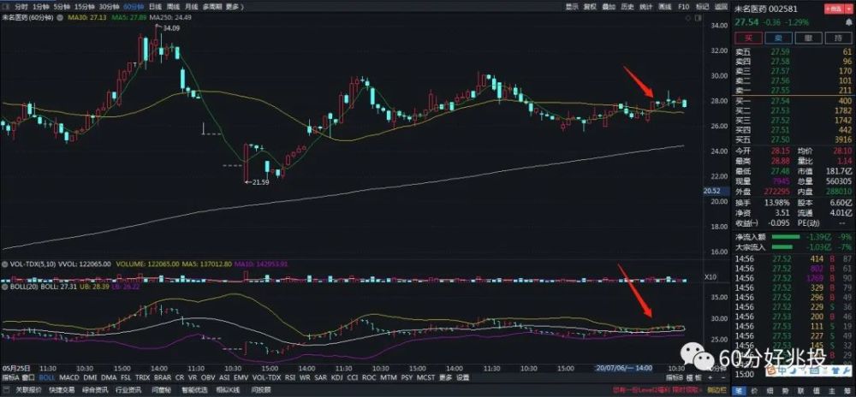Click the 标记 mark option

[x=703, y=7]
